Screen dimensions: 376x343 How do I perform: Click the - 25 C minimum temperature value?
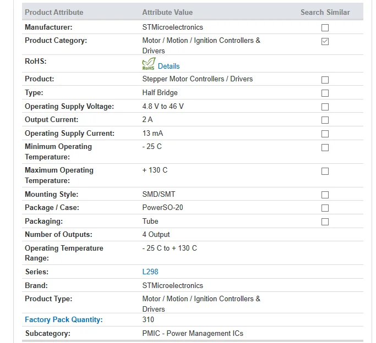click(x=152, y=146)
